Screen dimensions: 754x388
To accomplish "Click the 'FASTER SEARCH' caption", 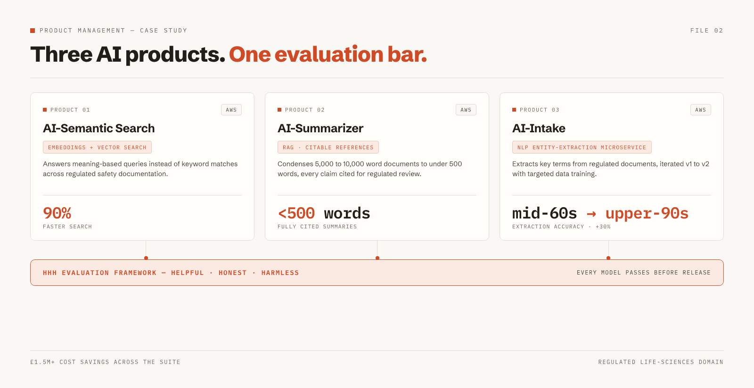I will 67,226.
